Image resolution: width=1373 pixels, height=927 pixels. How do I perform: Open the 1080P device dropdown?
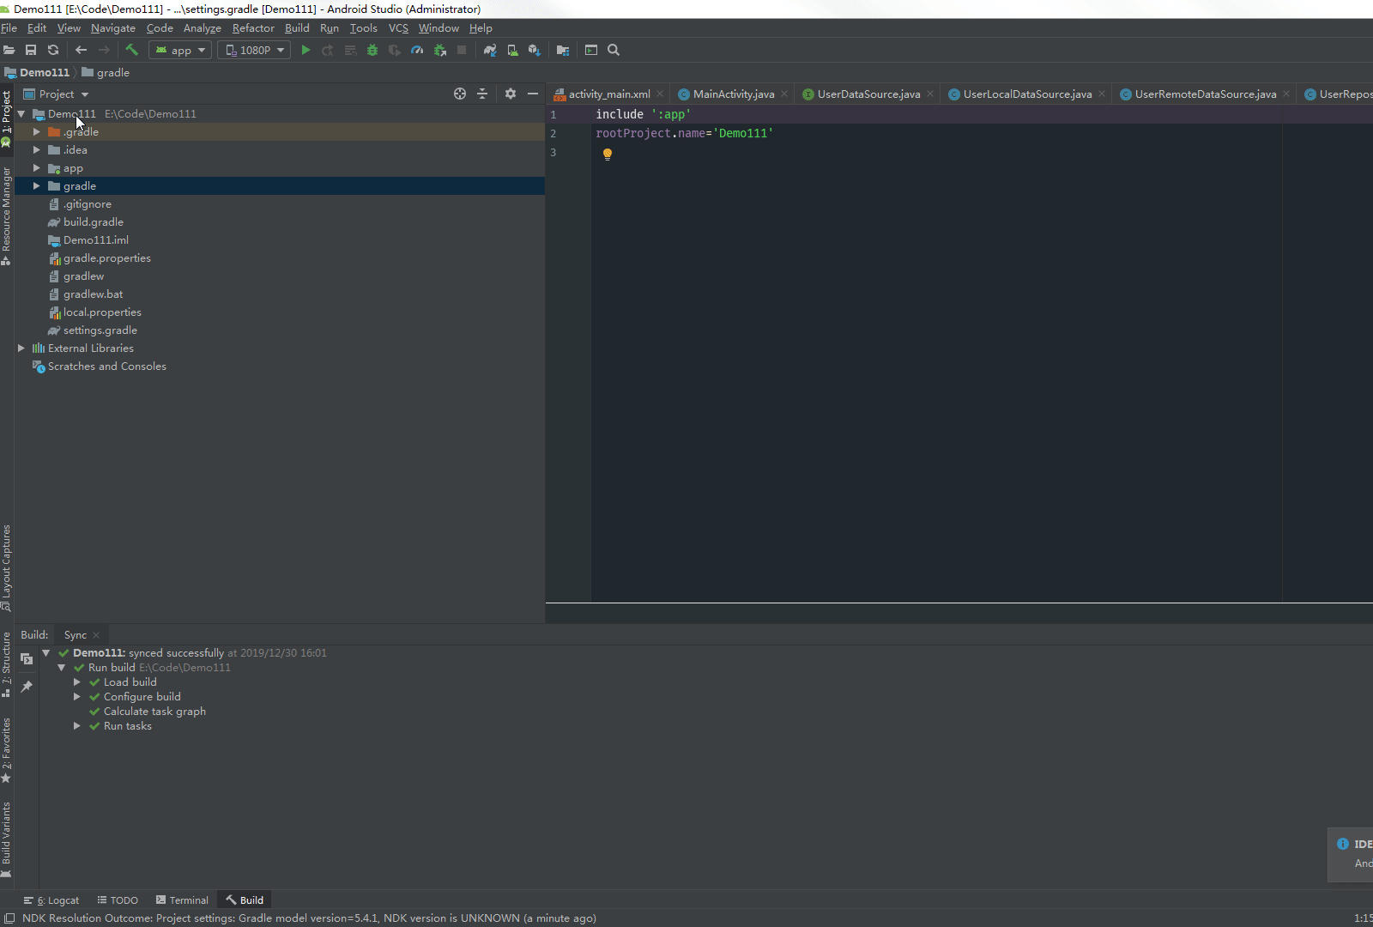(254, 50)
